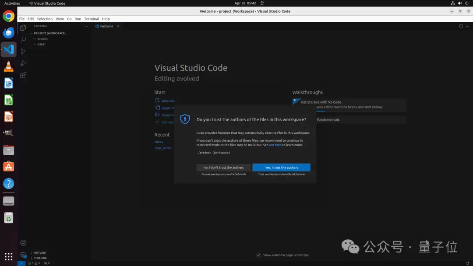Open the Selection menu
Image resolution: width=473 pixels, height=266 pixels.
tap(45, 19)
